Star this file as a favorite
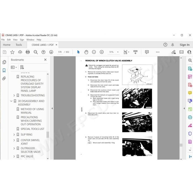The image size is (193, 193). (12, 52)
